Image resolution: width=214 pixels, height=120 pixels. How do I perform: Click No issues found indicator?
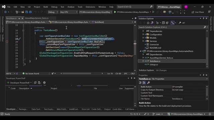pyautogui.click(x=31, y=73)
